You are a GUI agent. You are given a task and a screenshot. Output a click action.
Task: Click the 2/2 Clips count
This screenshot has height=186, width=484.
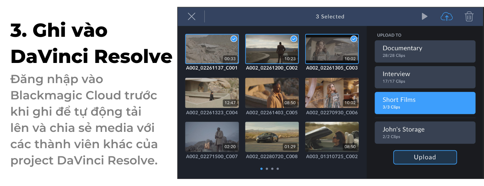point(391,137)
